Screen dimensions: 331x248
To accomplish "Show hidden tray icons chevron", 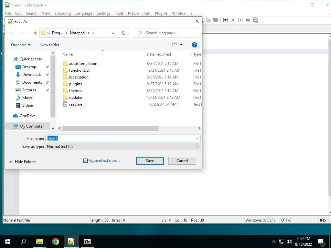I will click(273, 242).
